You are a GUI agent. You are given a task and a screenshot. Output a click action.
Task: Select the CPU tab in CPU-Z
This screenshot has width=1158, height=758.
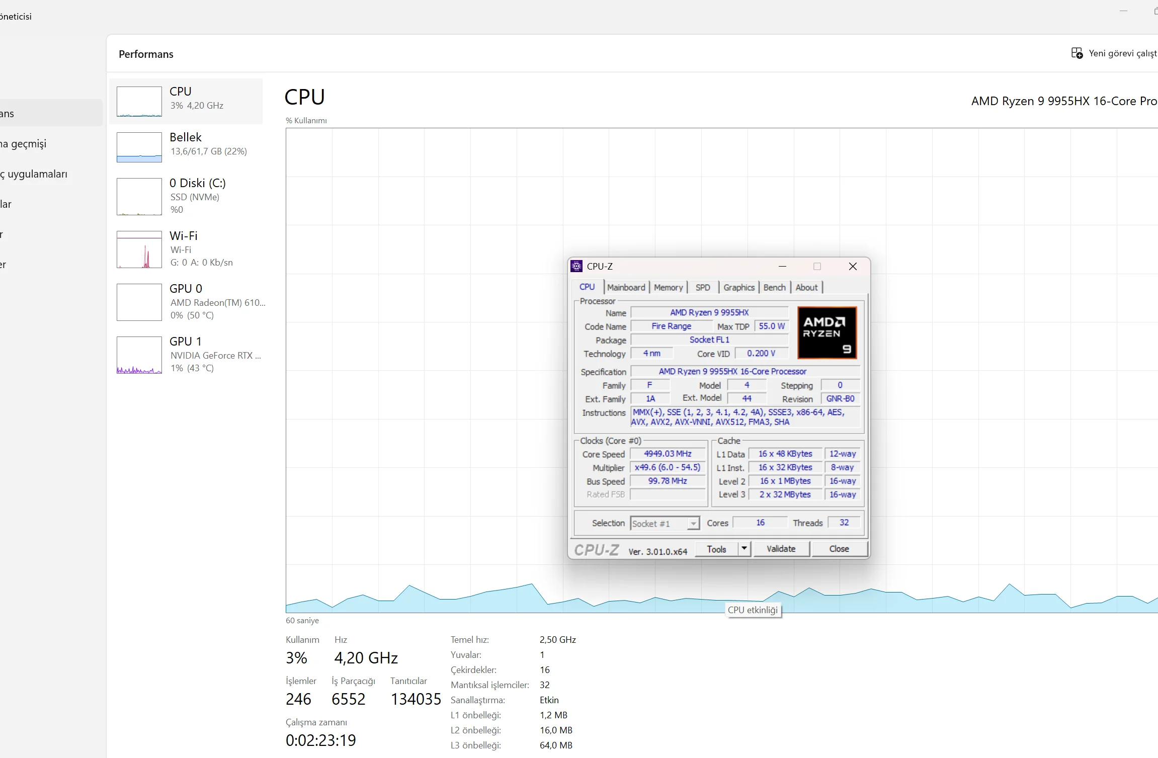(587, 287)
